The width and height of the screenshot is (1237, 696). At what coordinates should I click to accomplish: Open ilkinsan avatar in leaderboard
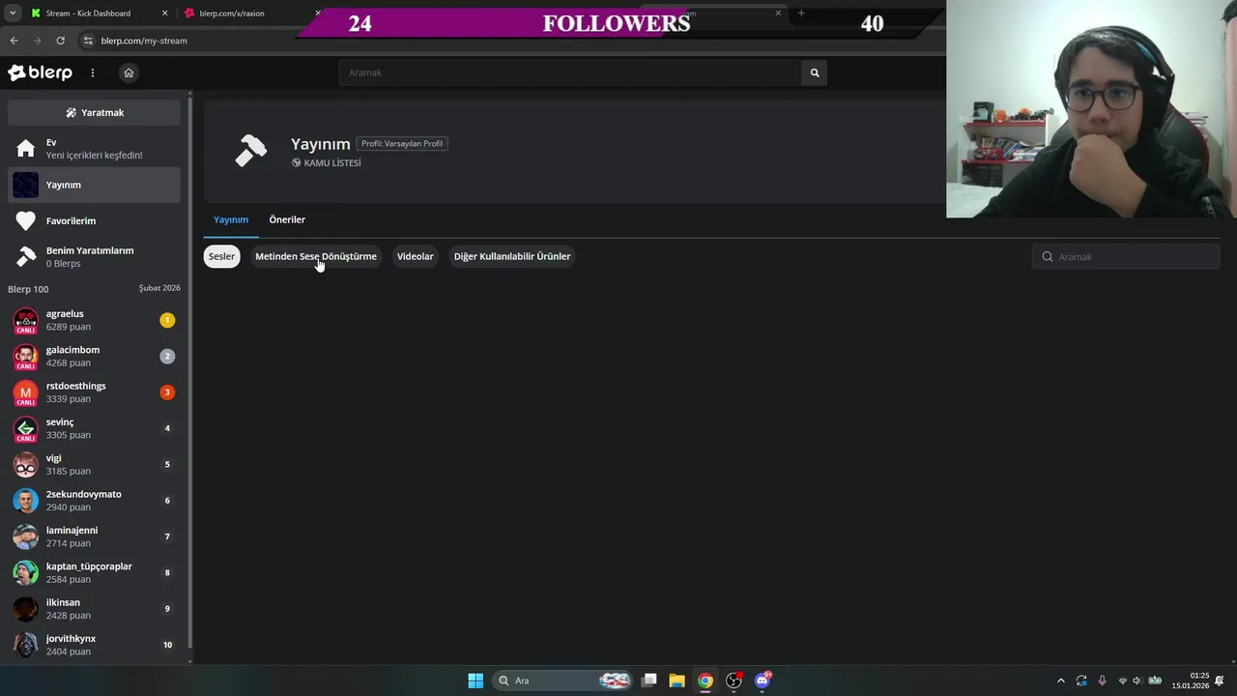pyautogui.click(x=26, y=609)
